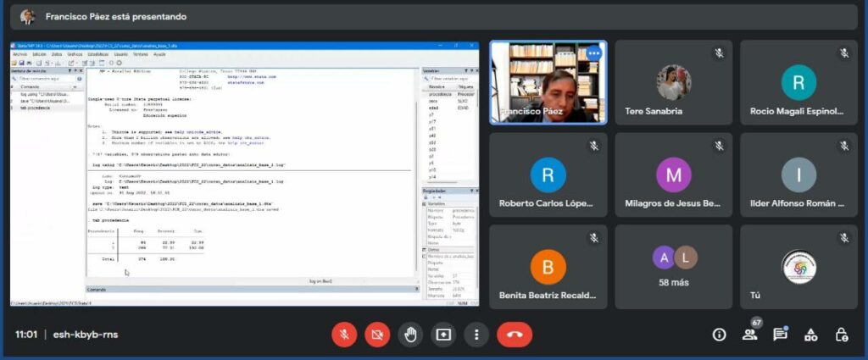The height and width of the screenshot is (360, 868).
Task: Click the Graph icon in Stata toolbar
Action: point(58,63)
